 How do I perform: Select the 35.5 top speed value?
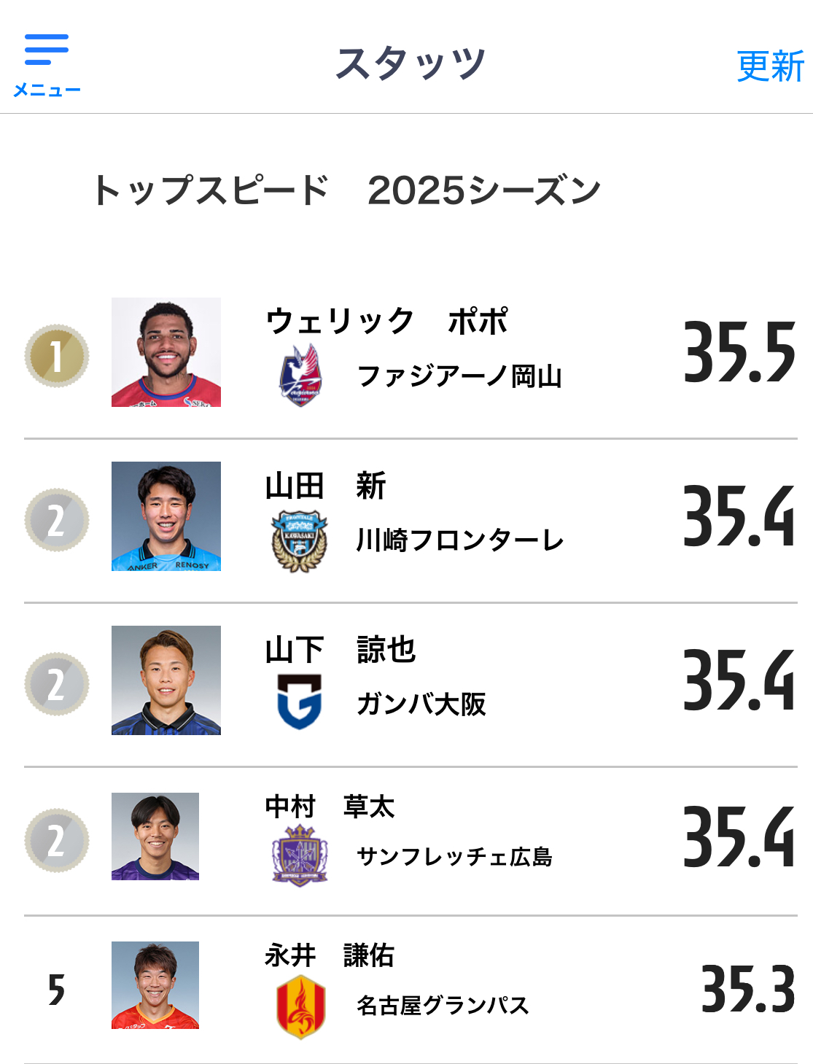click(x=739, y=353)
